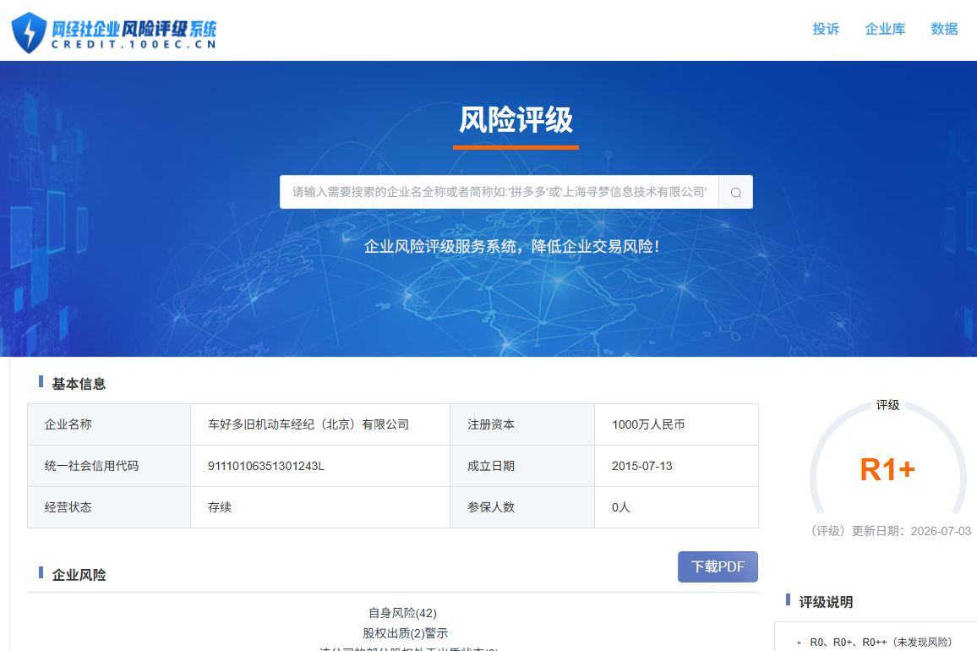Click the 统一社会信用代码 label cell
This screenshot has width=977, height=651.
[109, 466]
